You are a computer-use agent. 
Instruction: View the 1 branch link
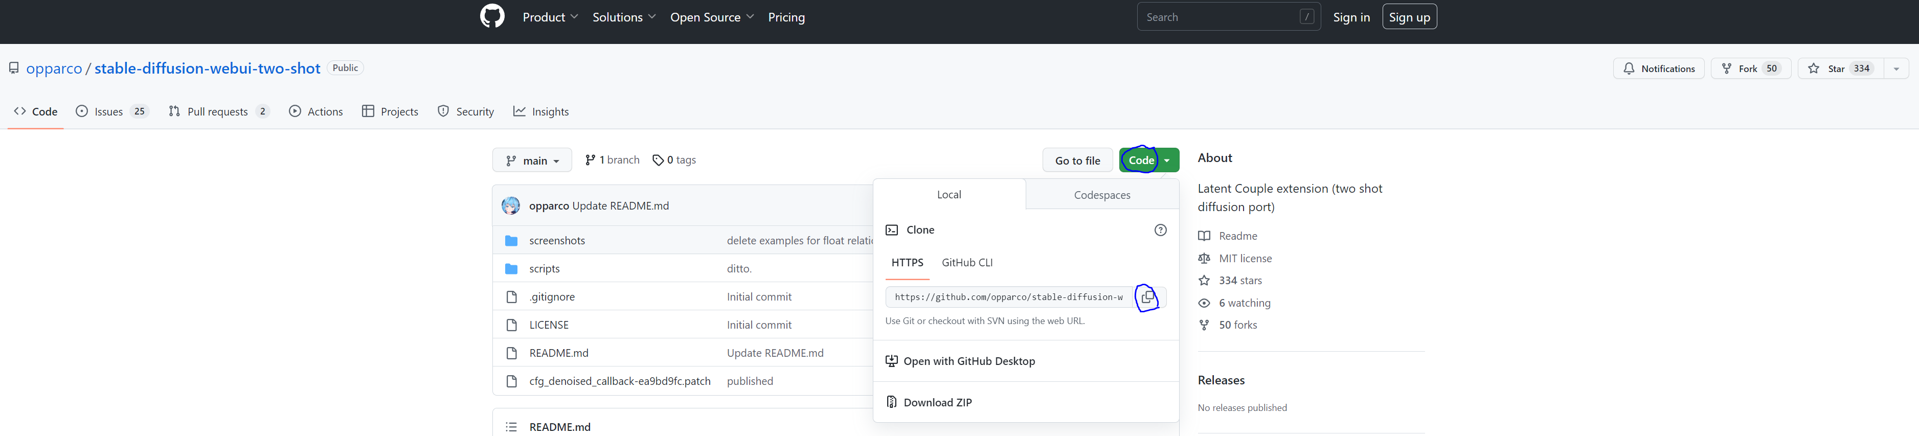pos(613,160)
